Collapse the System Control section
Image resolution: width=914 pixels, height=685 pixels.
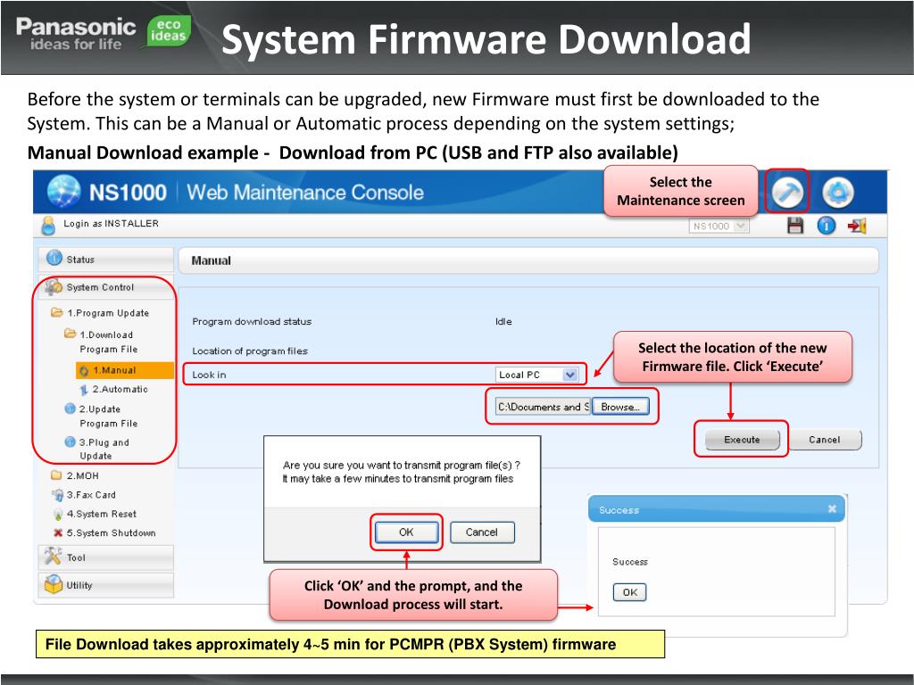click(105, 287)
